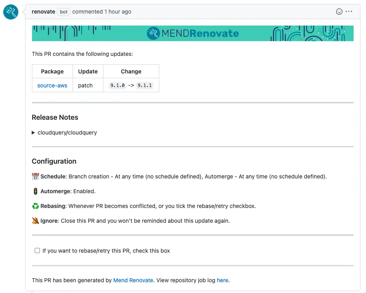Open the Mend Renovate link
The image size is (366, 293).
(133, 280)
